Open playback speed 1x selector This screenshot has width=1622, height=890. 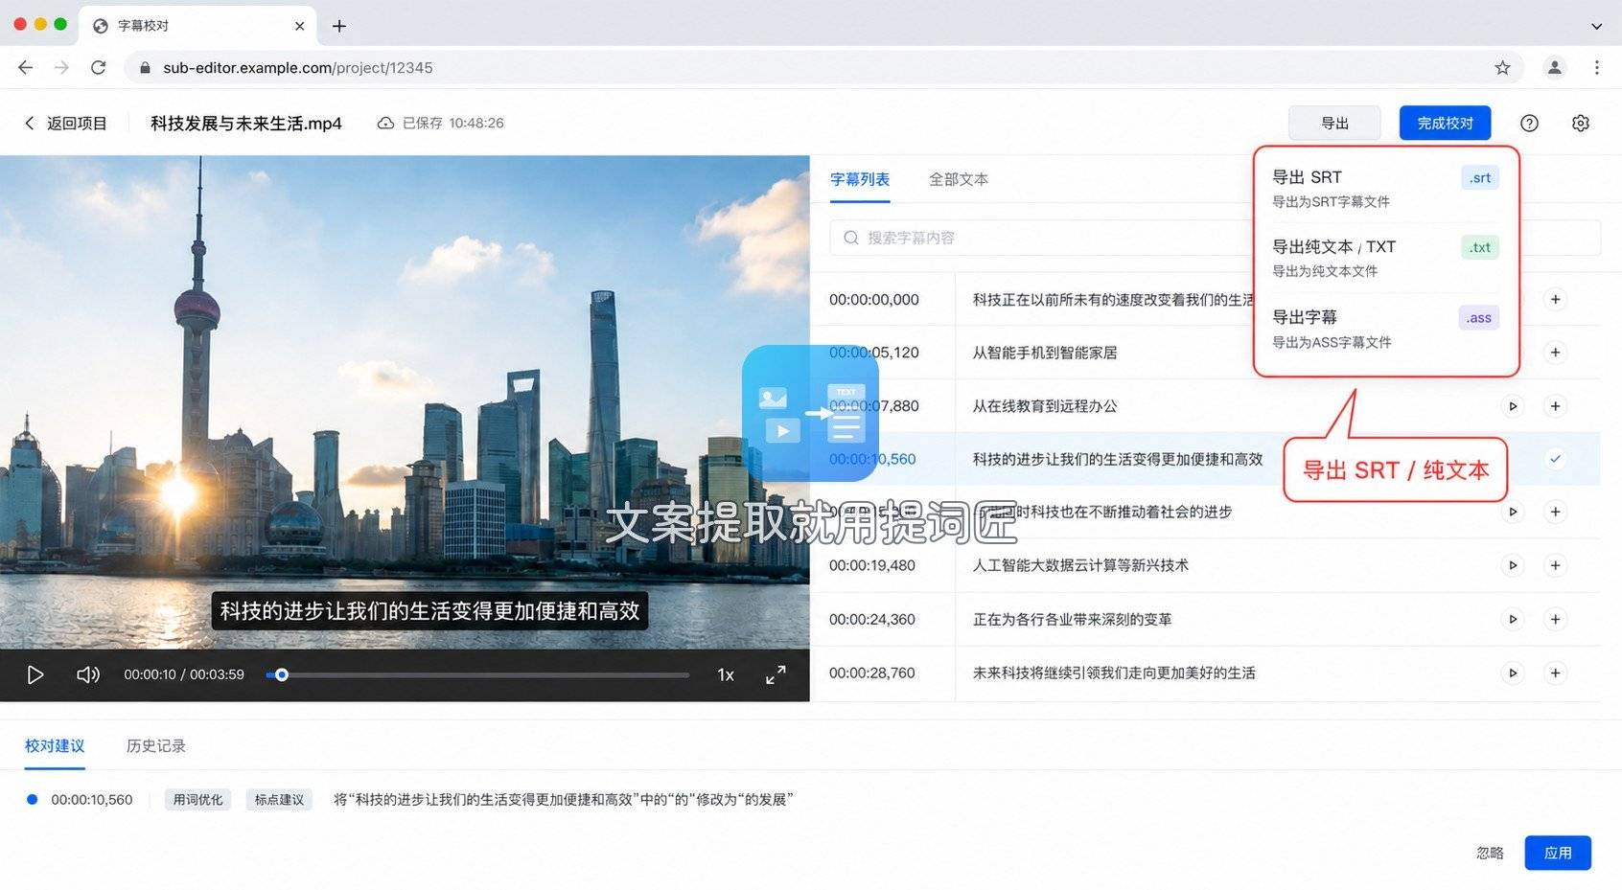pos(726,675)
